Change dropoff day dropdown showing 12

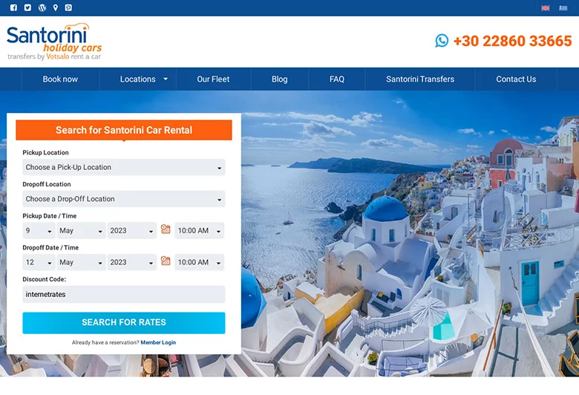click(x=39, y=262)
